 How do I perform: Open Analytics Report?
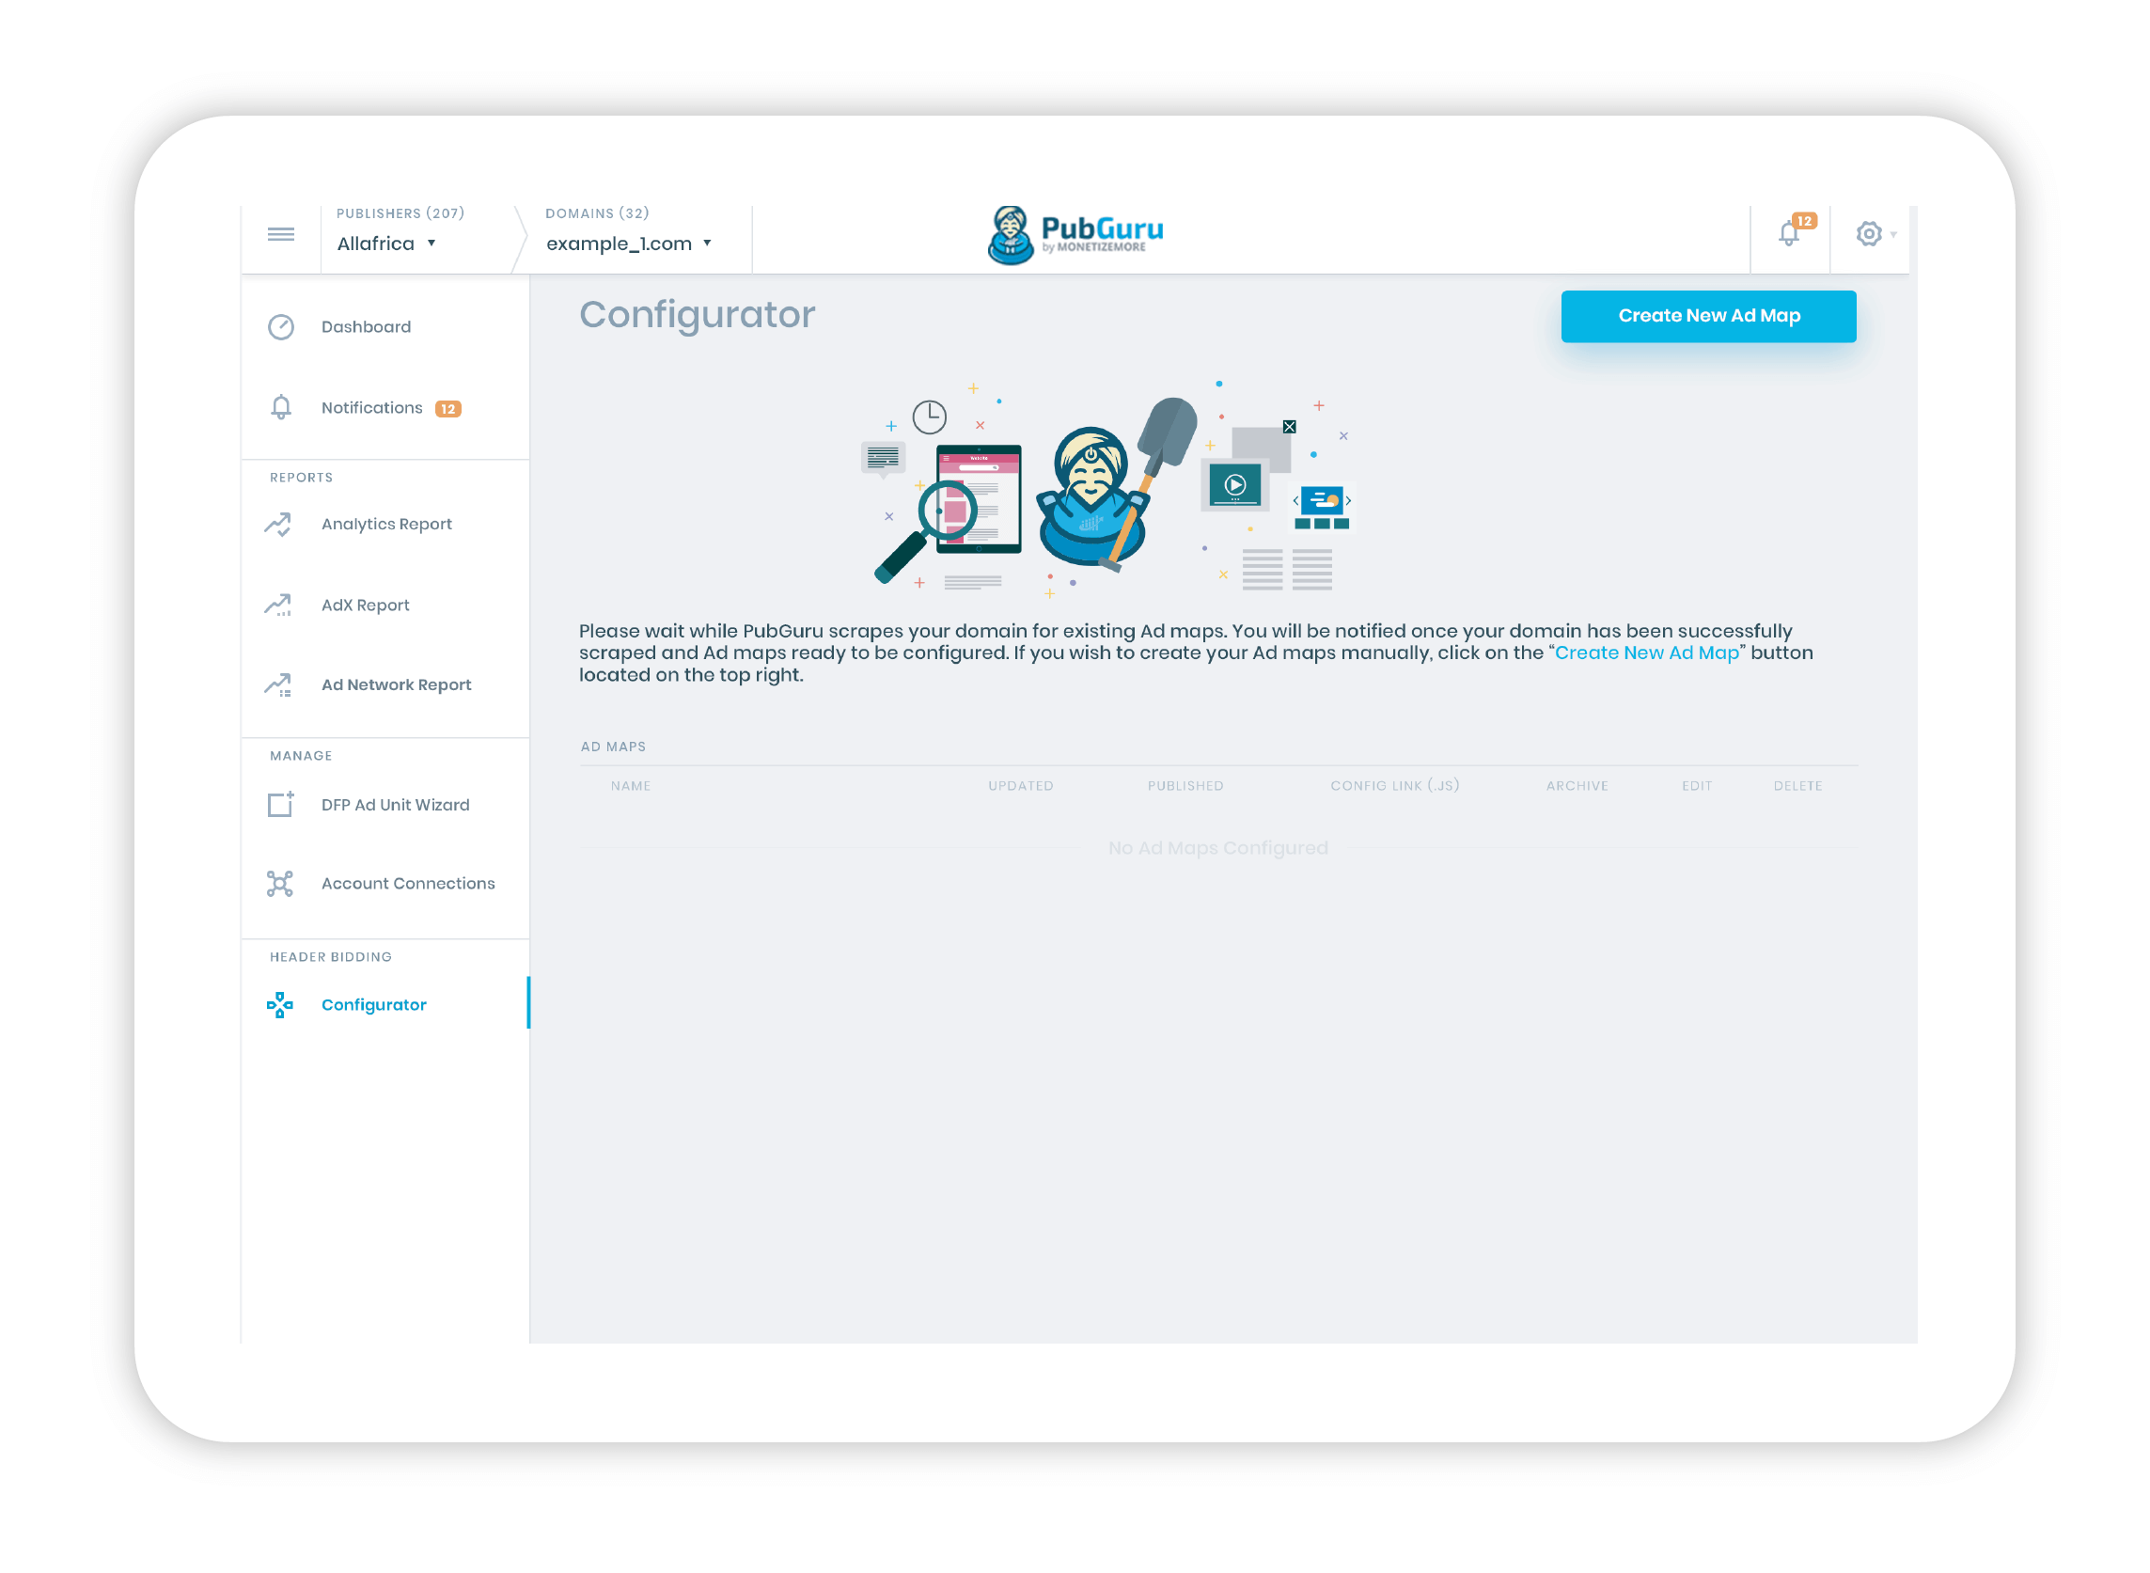point(386,525)
